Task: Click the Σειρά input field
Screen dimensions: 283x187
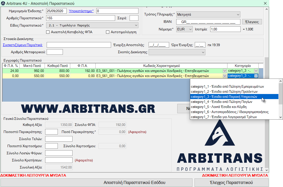Action: (x=134, y=18)
